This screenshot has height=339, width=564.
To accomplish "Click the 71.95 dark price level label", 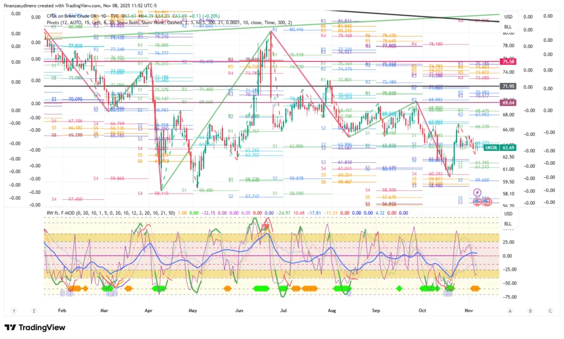I will pos(507,86).
